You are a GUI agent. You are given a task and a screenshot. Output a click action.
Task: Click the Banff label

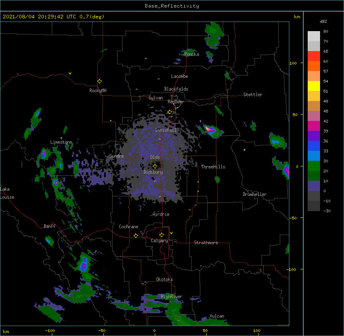tap(49, 226)
